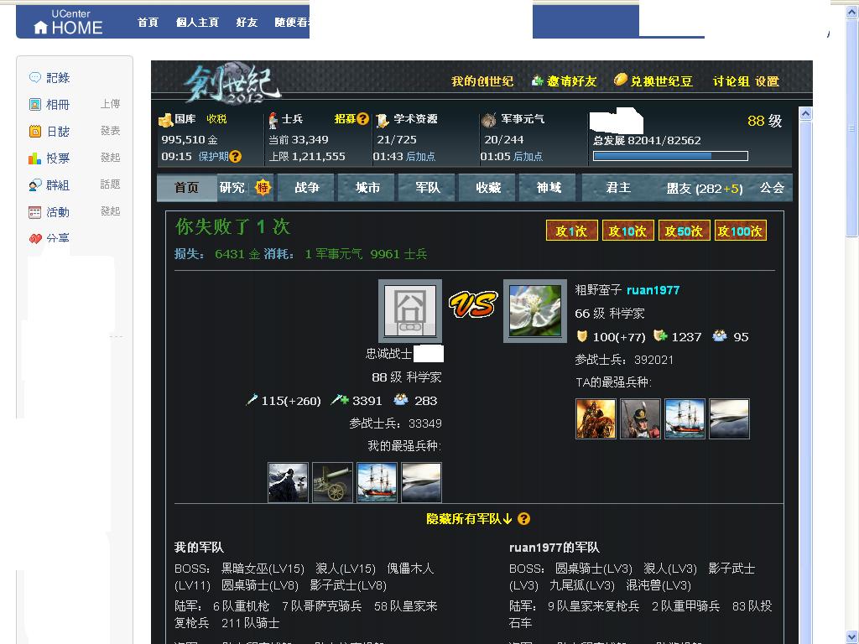Switch to the 首页 game tab
Screen dimensions: 859x644
tap(187, 188)
